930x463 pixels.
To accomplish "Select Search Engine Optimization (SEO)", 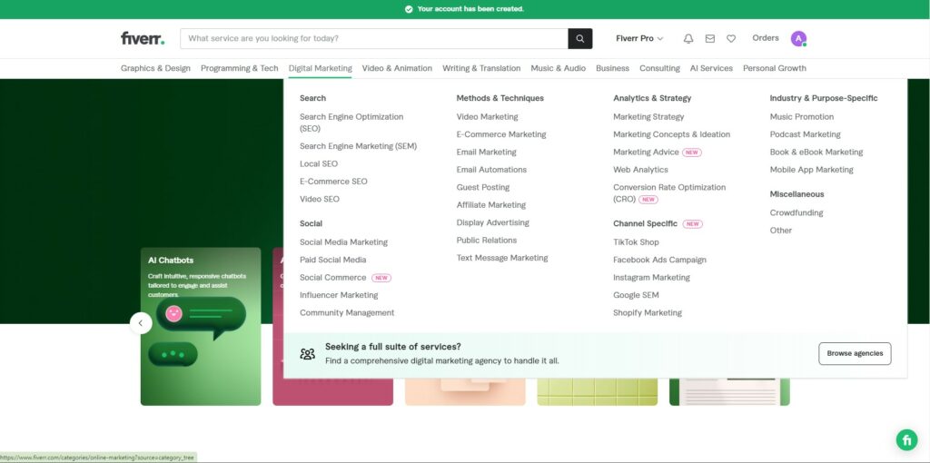I will (351, 123).
